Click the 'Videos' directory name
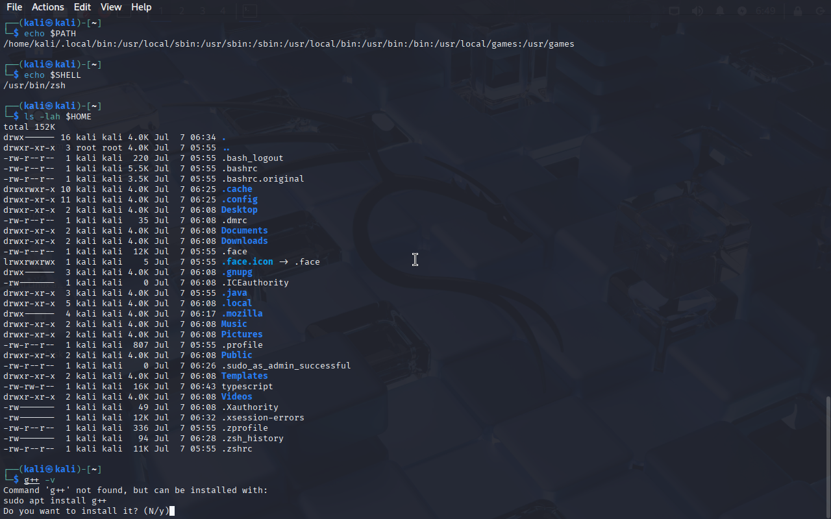Screen dimensions: 831x519 click(237, 397)
